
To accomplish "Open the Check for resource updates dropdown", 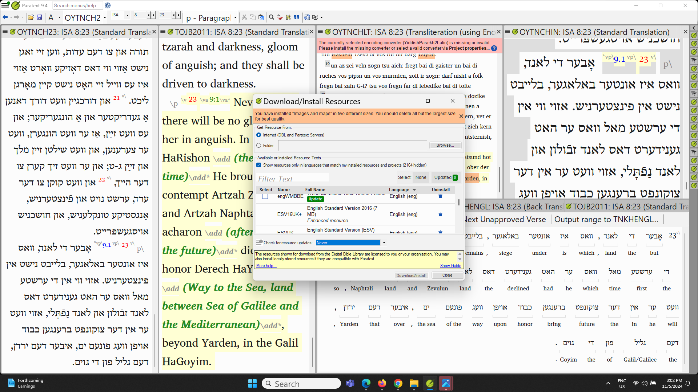I will click(x=384, y=243).
